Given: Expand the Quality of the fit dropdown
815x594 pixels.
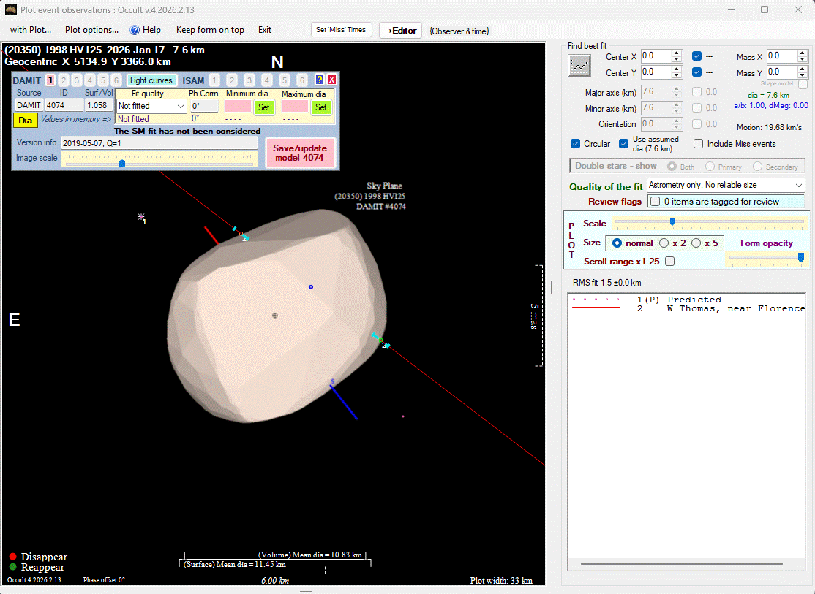Looking at the screenshot, I should click(798, 186).
